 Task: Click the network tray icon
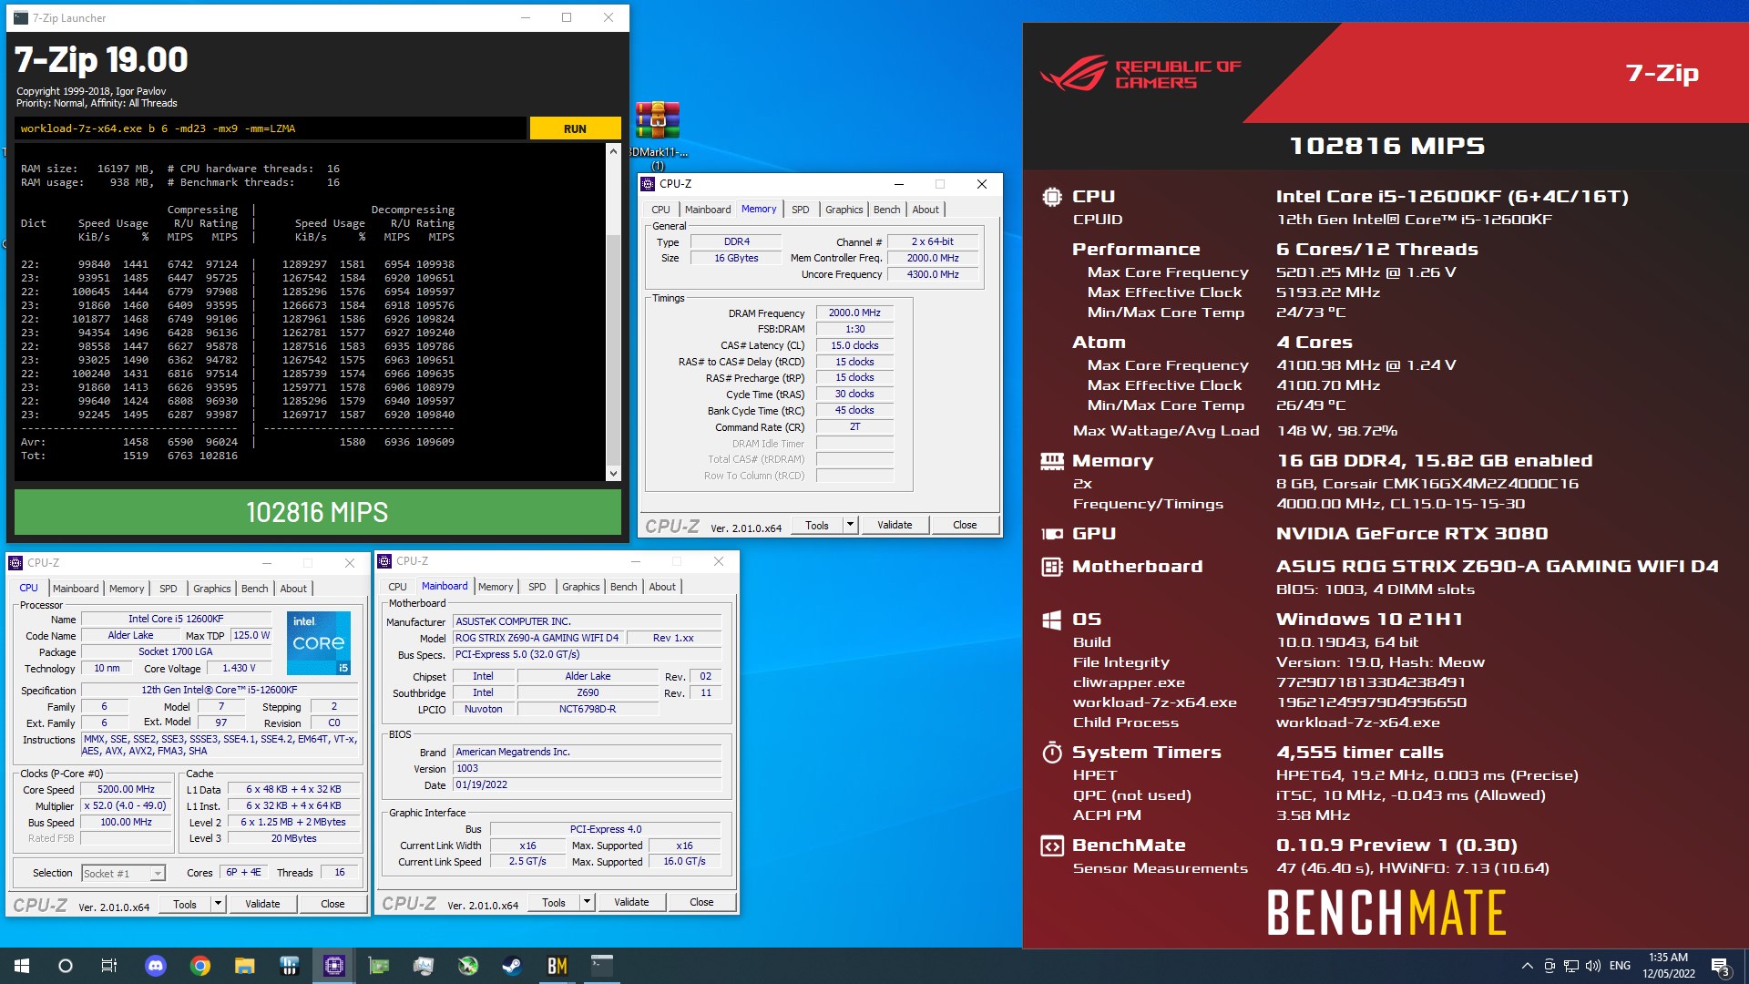(1571, 966)
